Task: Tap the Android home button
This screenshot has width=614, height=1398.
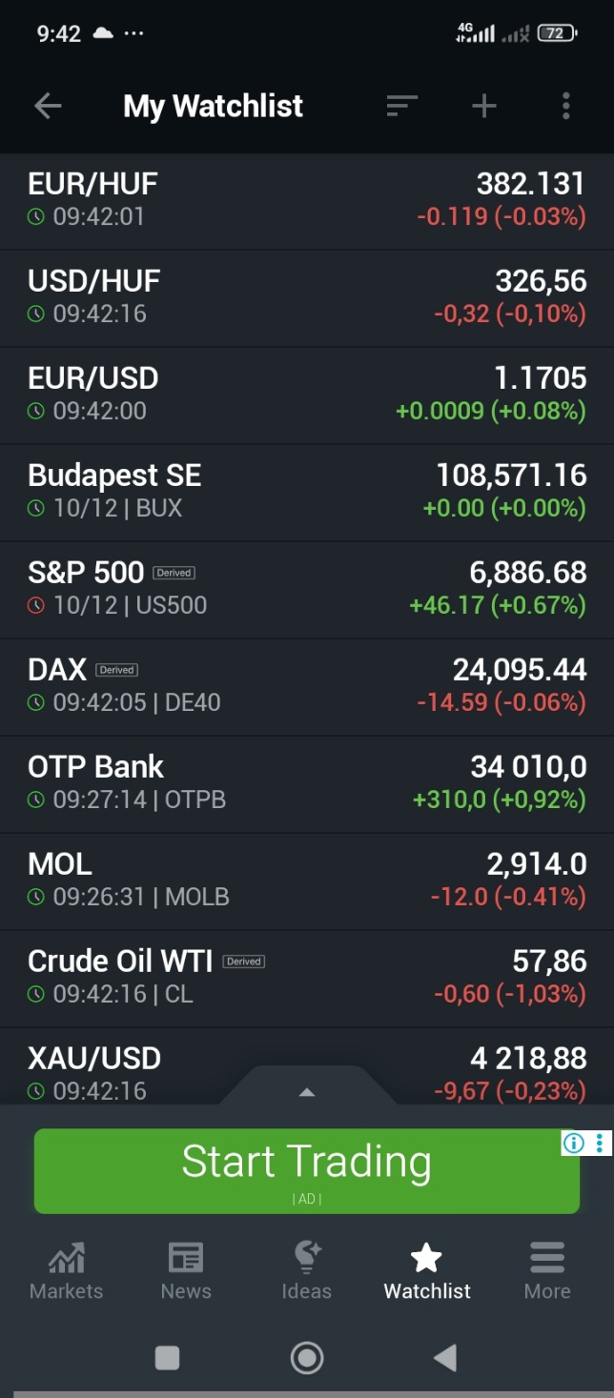Action: (x=307, y=1358)
